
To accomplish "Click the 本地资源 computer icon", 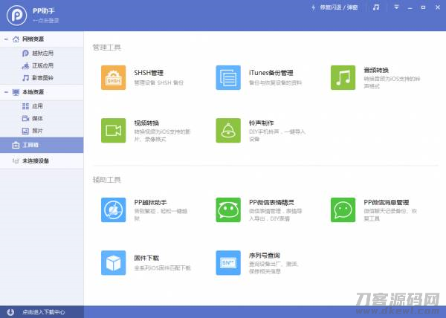I will [x=16, y=92].
